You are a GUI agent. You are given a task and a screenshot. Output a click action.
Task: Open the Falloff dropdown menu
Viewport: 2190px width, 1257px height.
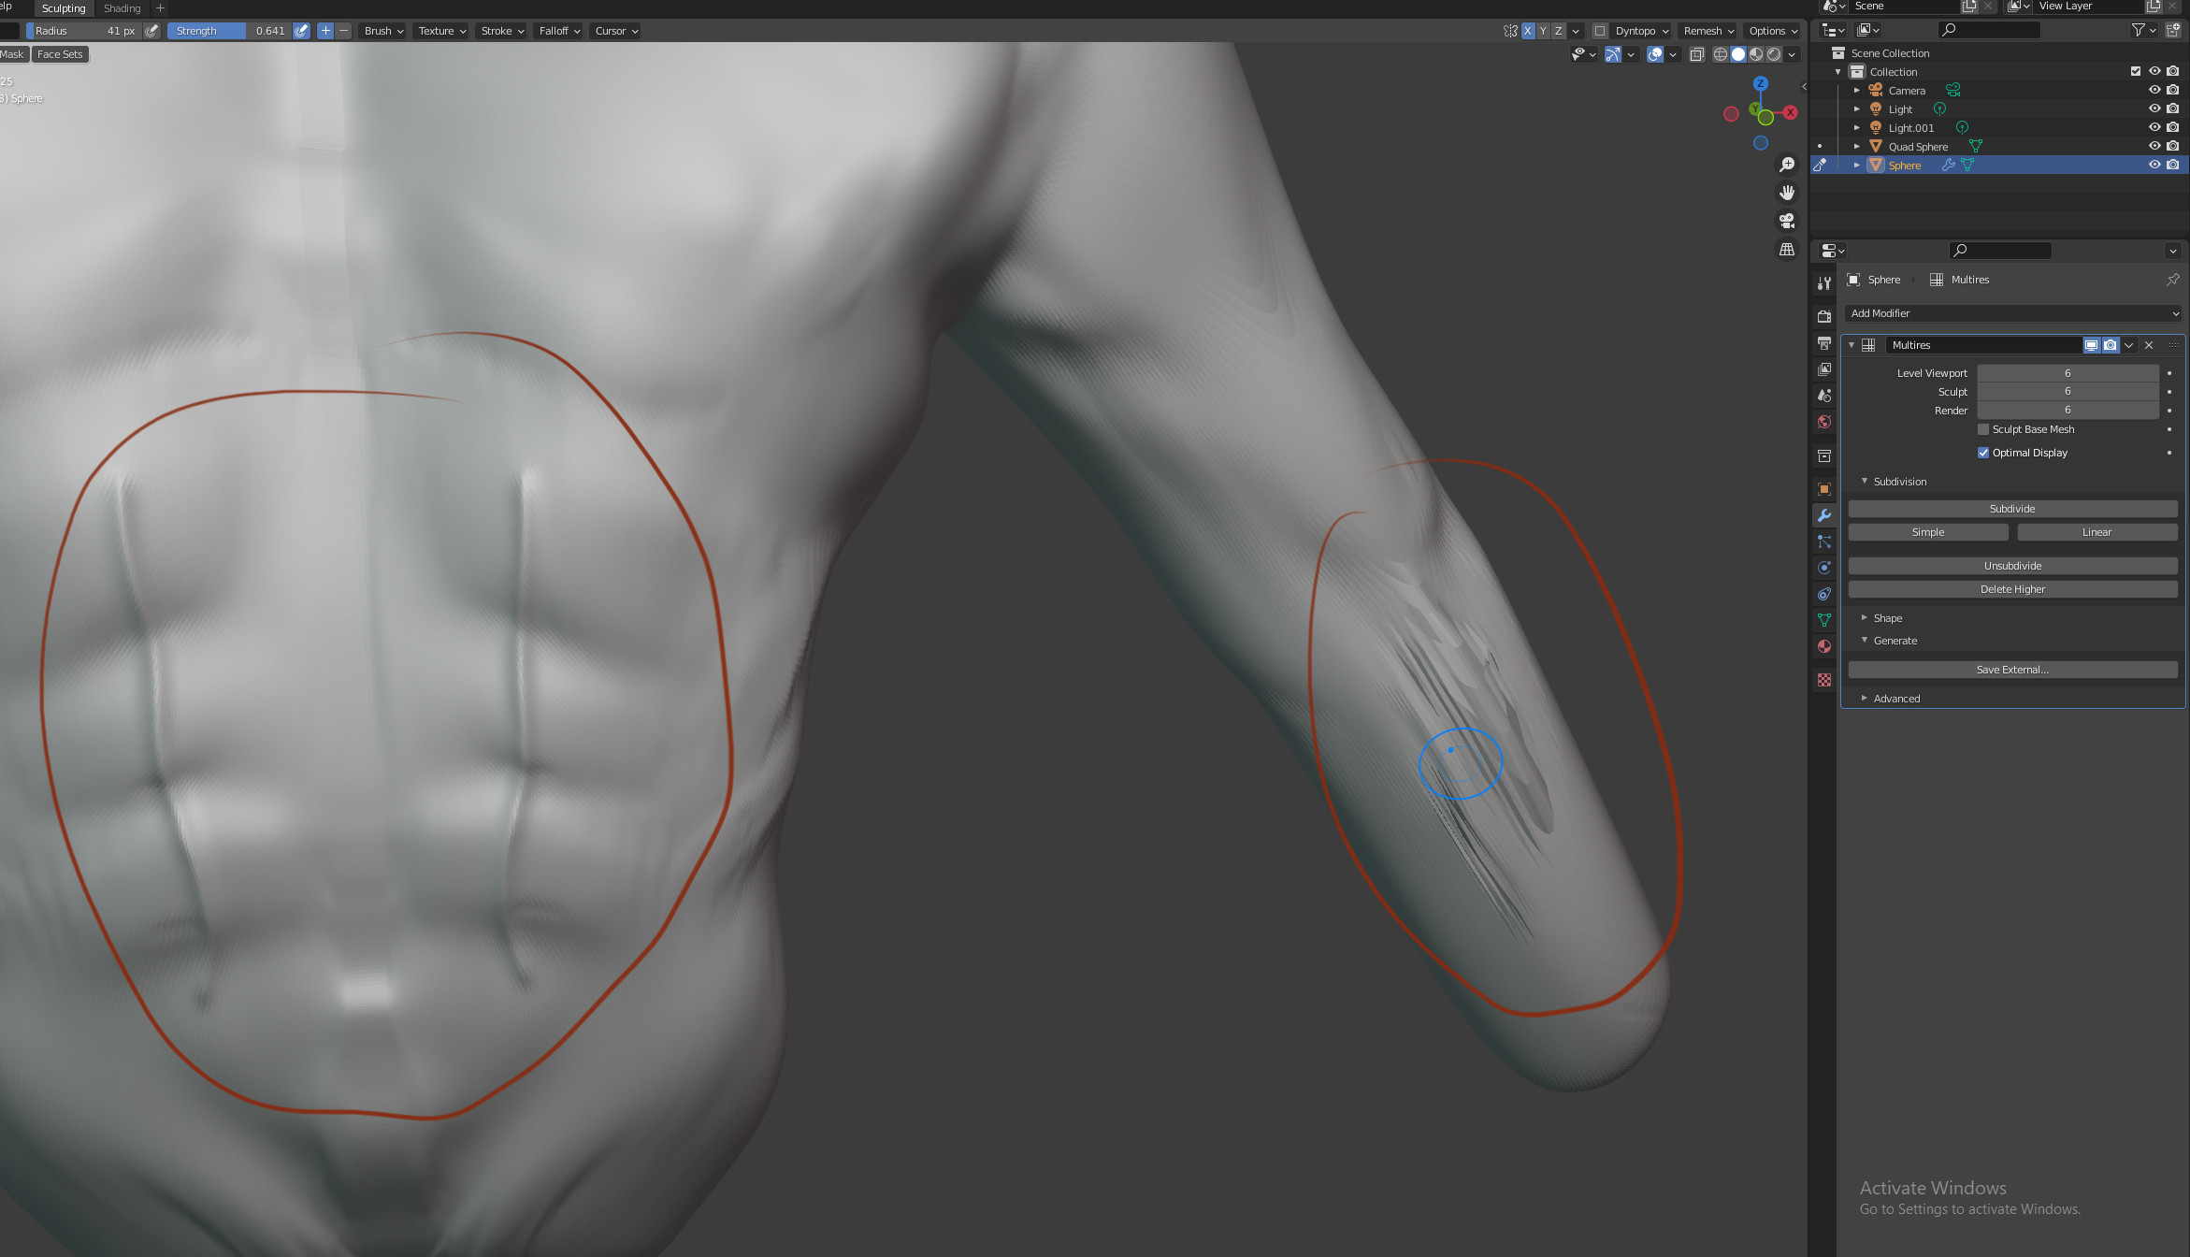[559, 31]
